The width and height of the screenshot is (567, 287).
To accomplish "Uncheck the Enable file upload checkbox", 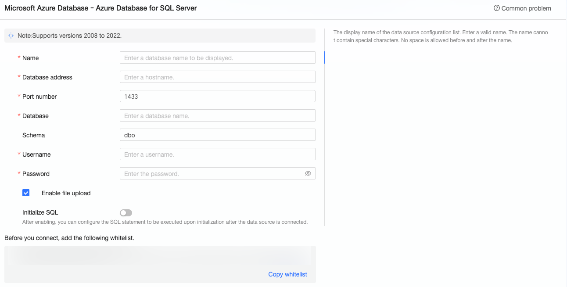I will 26,193.
